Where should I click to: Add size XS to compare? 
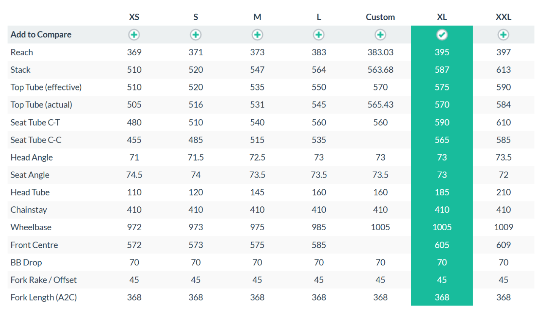pyautogui.click(x=134, y=35)
